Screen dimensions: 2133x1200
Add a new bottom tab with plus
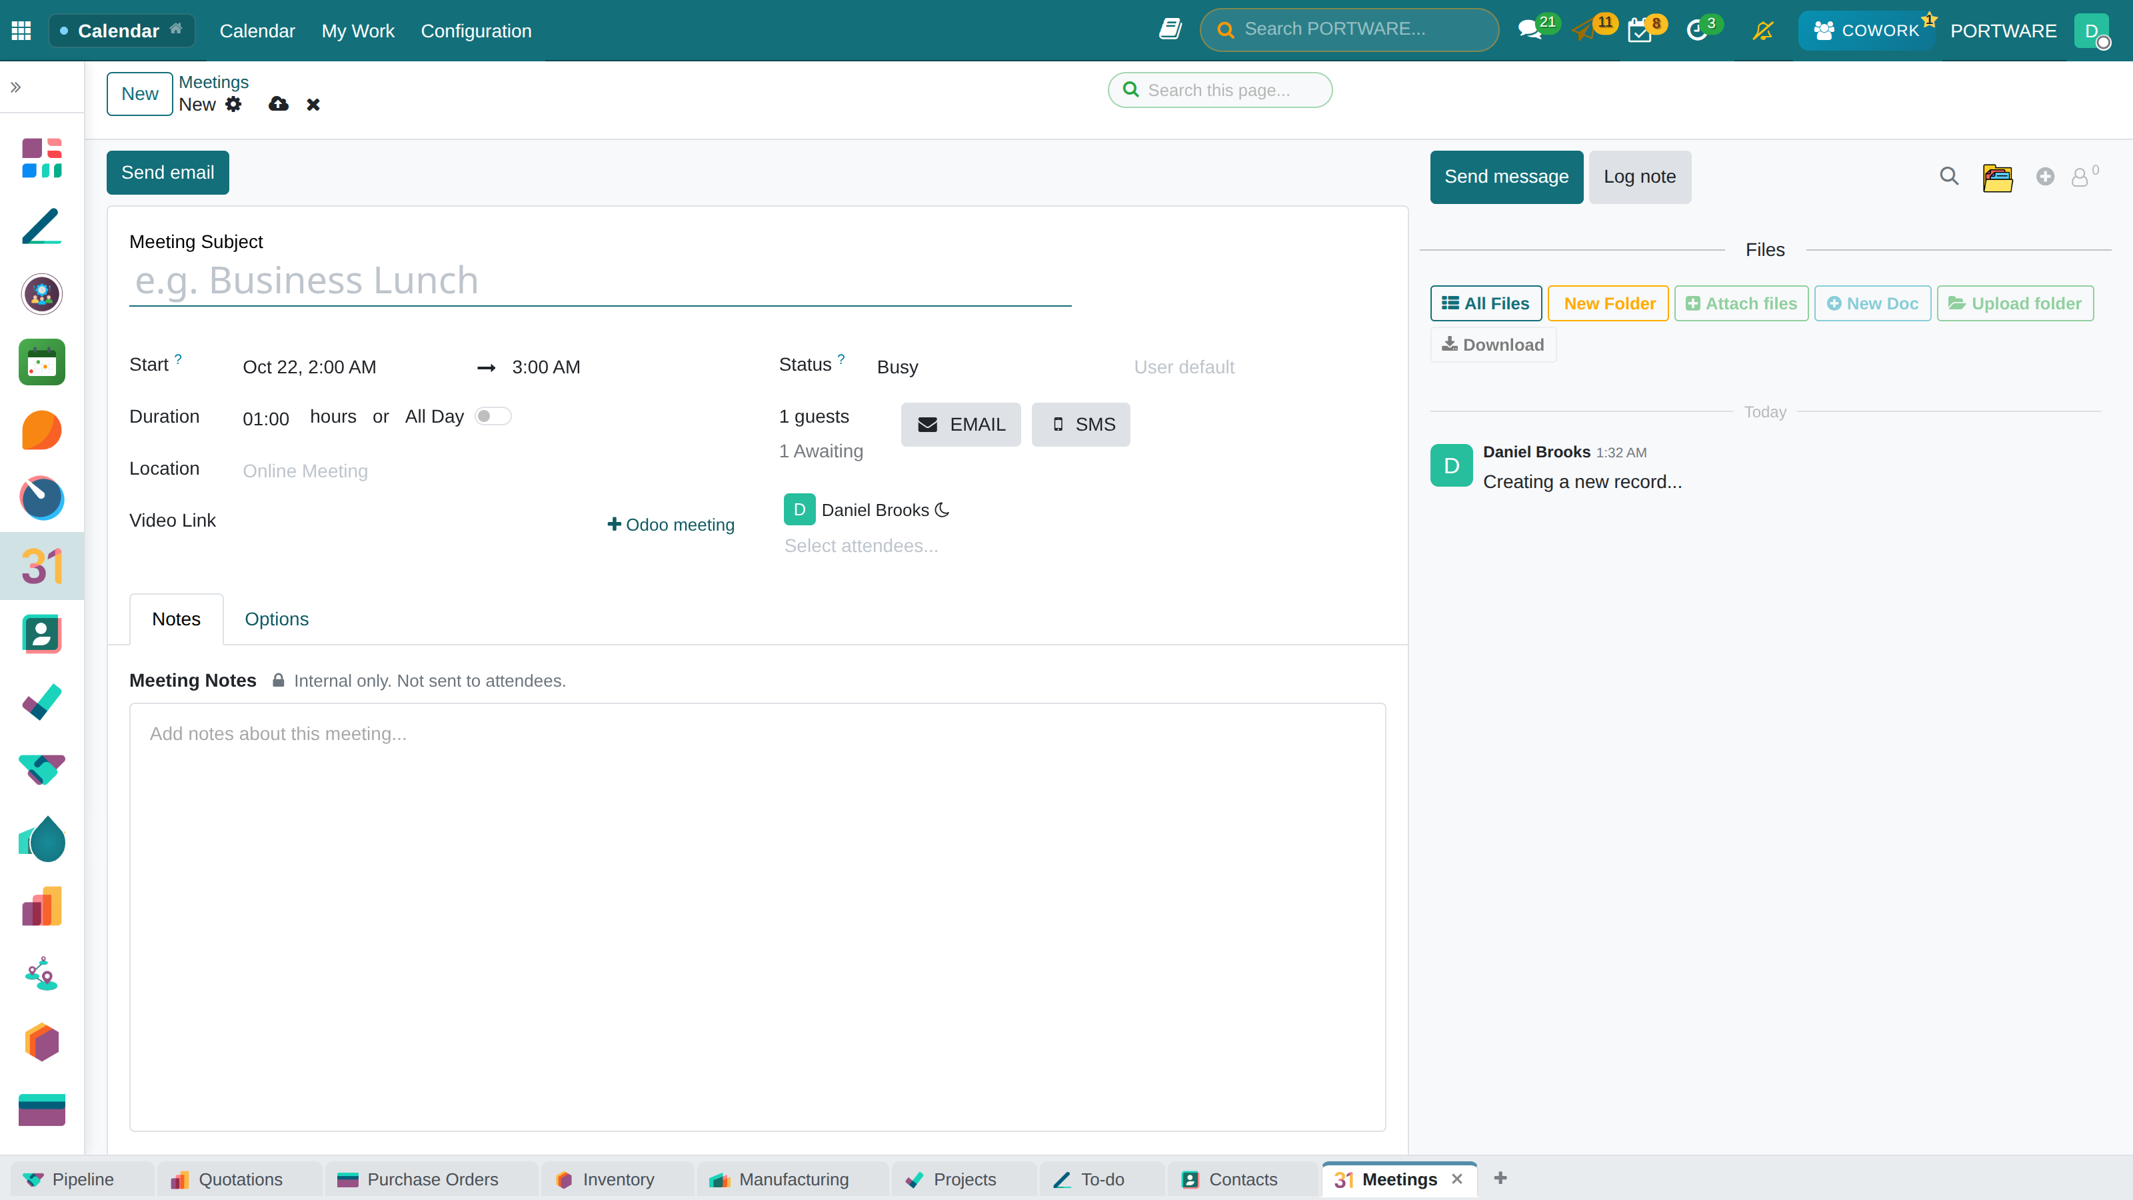(x=1500, y=1177)
